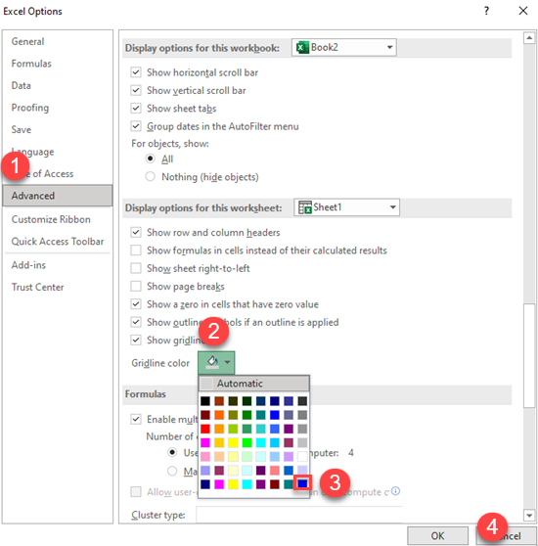Enable Show sheet right-to-left
The height and width of the screenshot is (546, 538).
pyautogui.click(x=136, y=268)
